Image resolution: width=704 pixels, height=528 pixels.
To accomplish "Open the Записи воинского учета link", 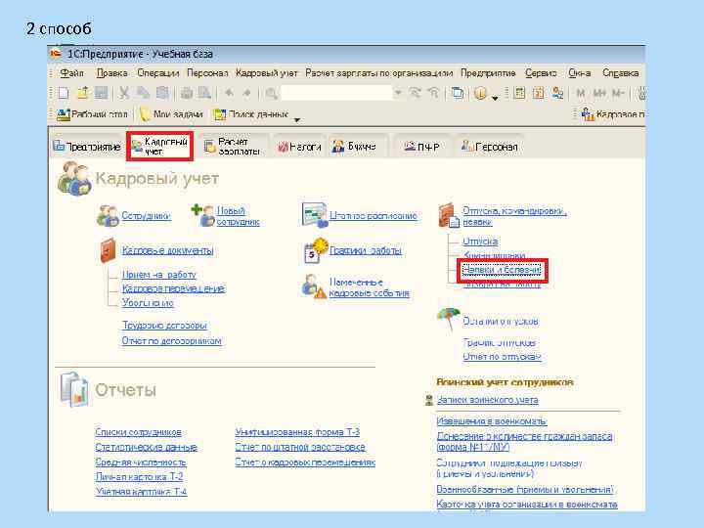I will [487, 400].
